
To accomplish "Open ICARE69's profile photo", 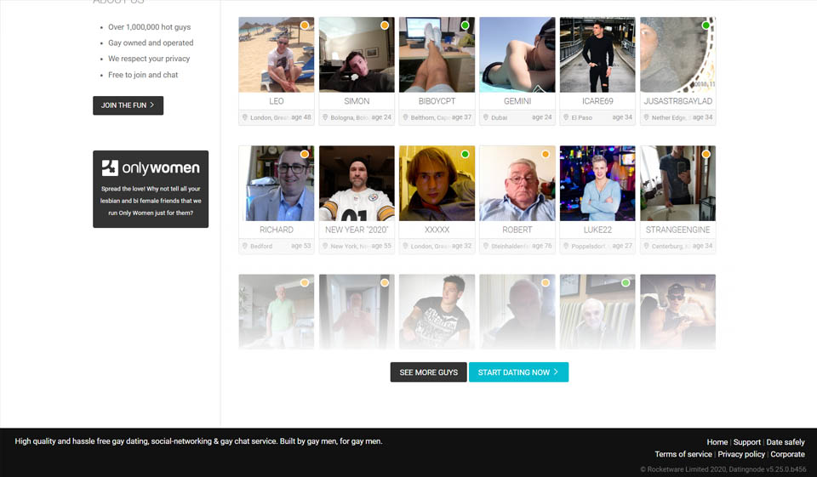I will click(597, 55).
